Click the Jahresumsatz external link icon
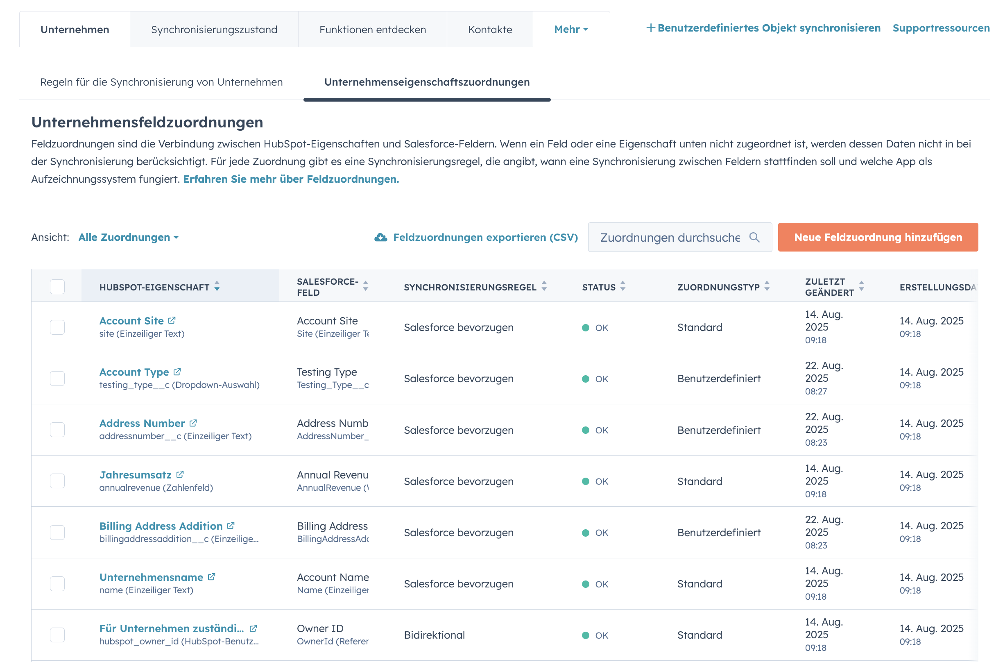 pos(180,474)
